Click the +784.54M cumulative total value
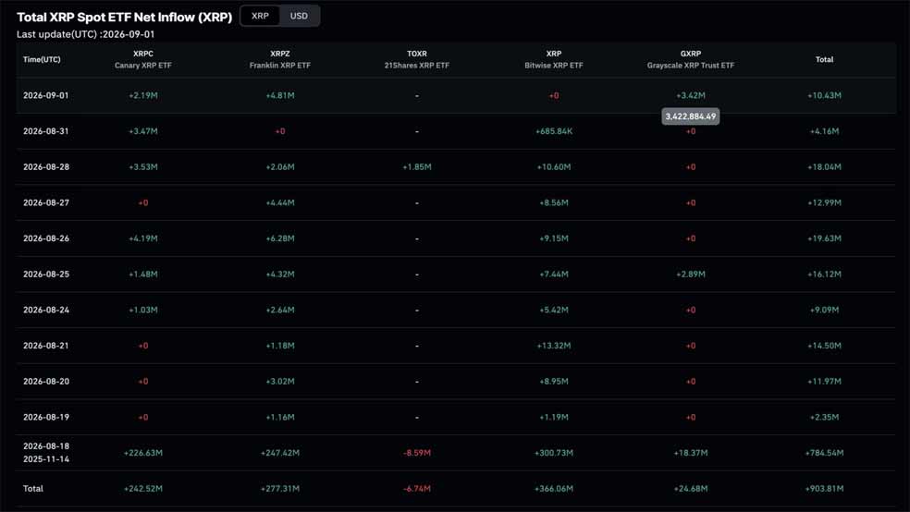Screen dimensions: 910x512 824,453
